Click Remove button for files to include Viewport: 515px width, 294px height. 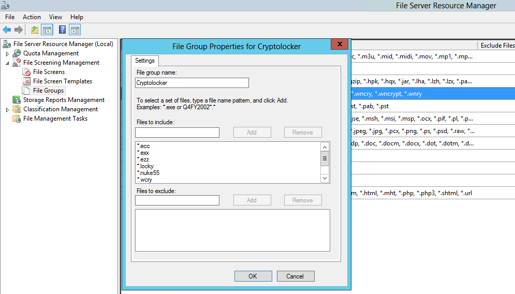pyautogui.click(x=302, y=133)
